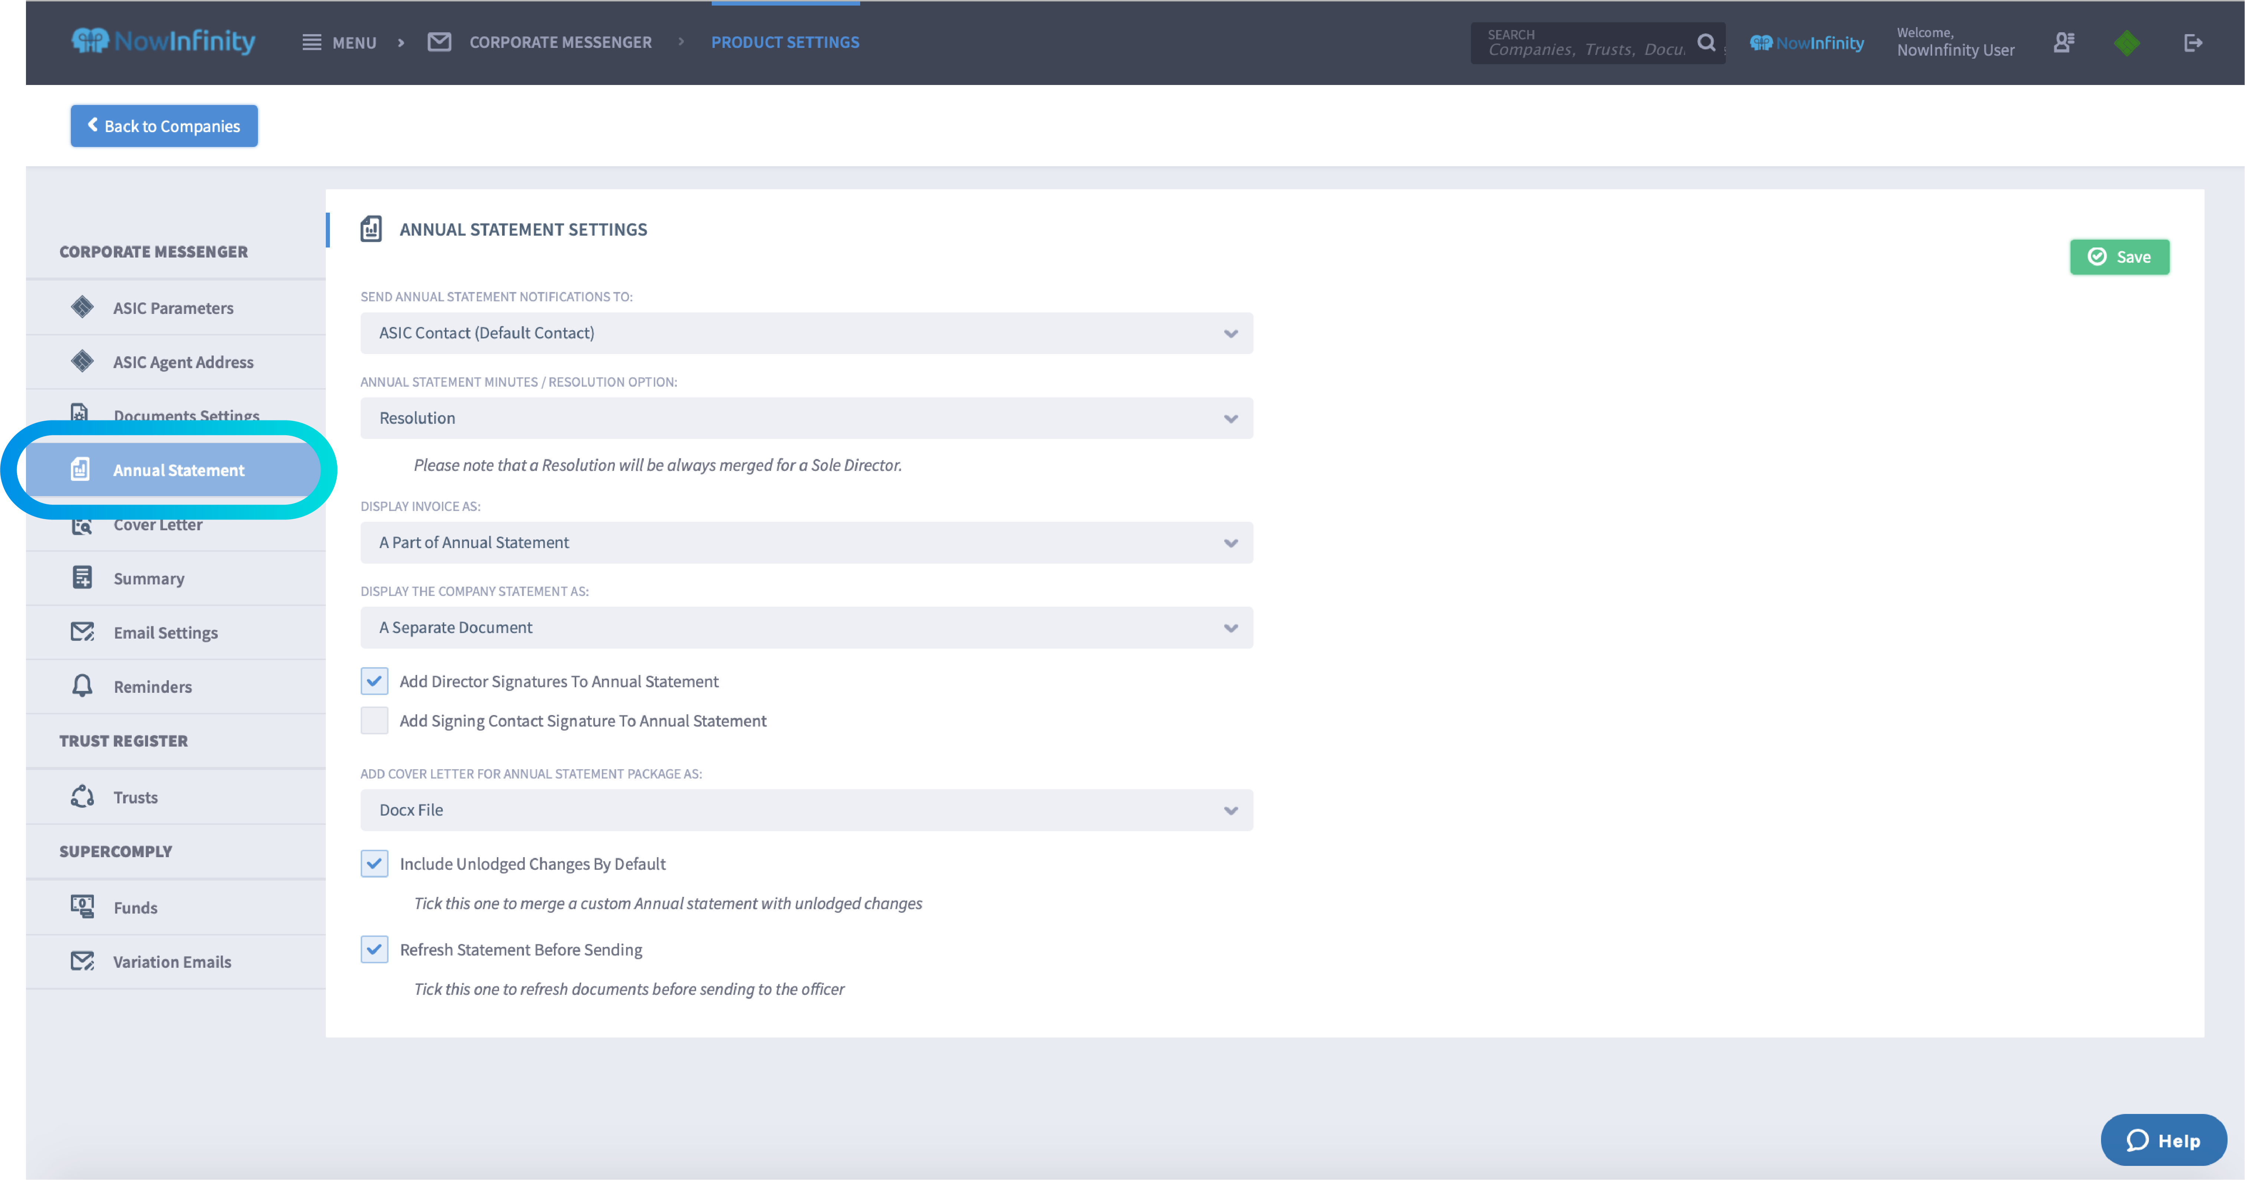Click CORPORATE MESSENGER breadcrumb link
Screen dimensions: 2245x1180
point(560,42)
